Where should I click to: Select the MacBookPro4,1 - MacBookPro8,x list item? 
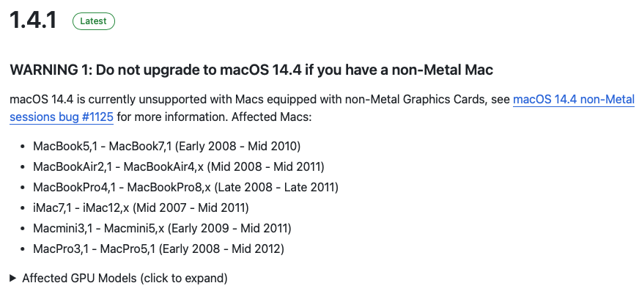click(x=185, y=187)
